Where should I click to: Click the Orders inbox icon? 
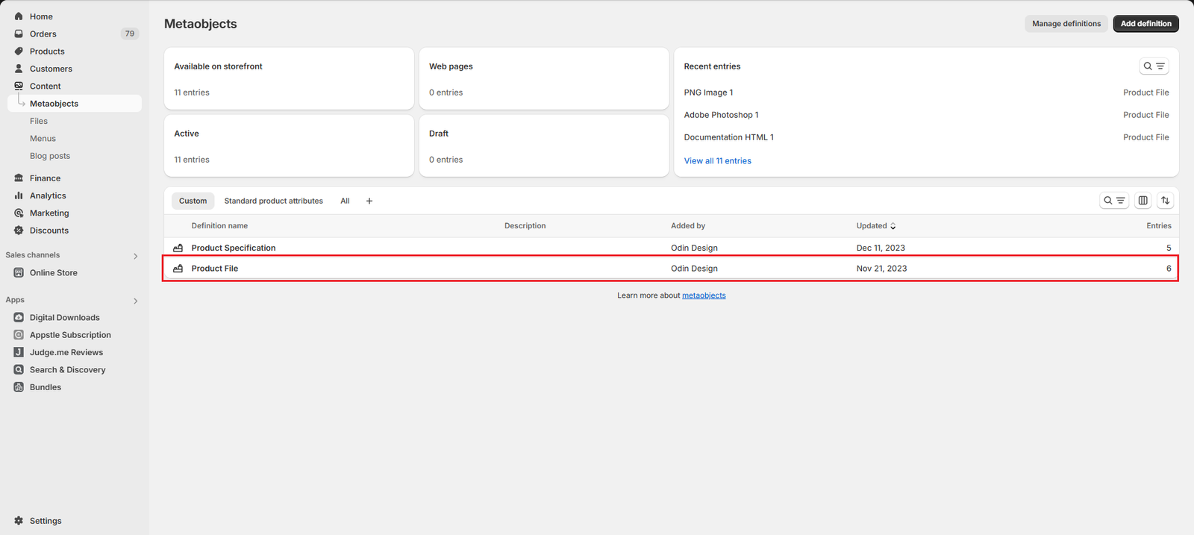click(19, 34)
